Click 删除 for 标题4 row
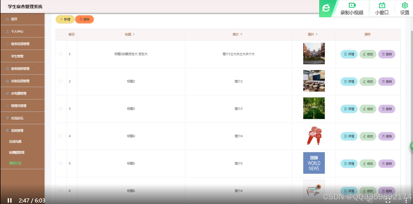 387,136
